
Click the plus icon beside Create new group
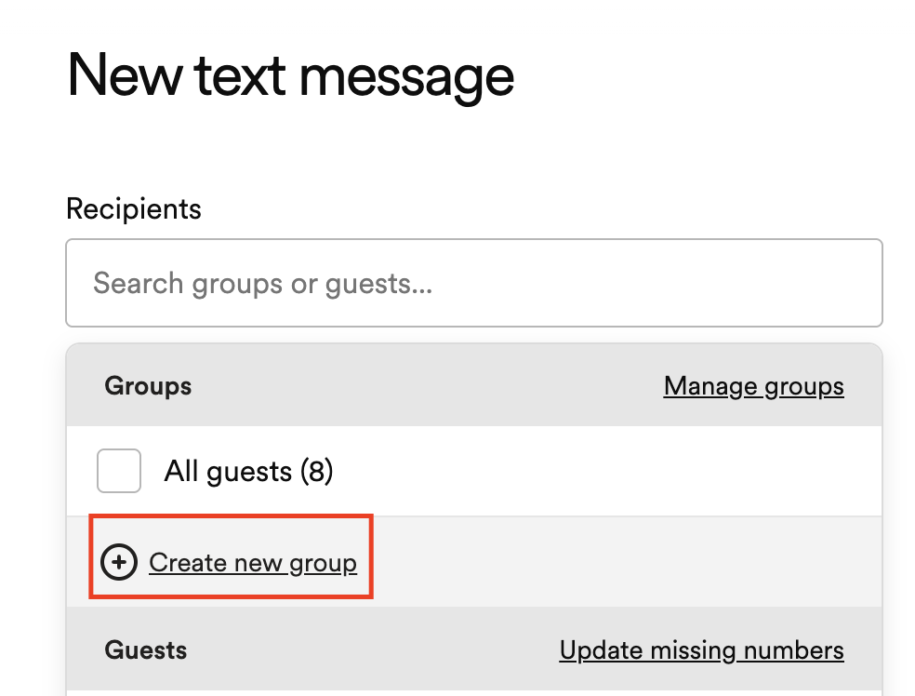point(119,562)
